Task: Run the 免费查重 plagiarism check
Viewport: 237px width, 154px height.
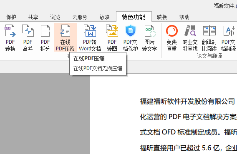Action: pos(172,38)
